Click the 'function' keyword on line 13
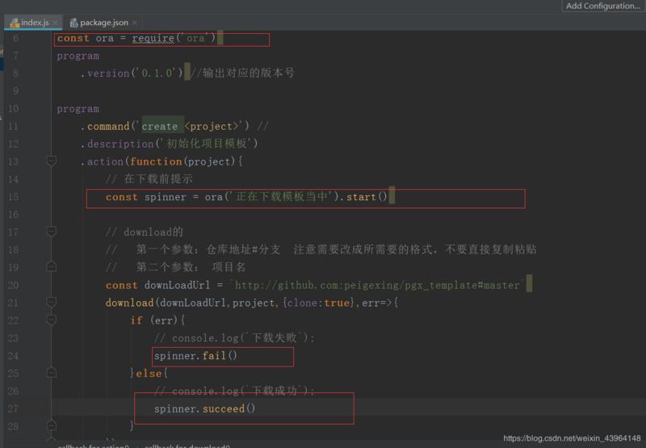The image size is (646, 448). coord(156,161)
